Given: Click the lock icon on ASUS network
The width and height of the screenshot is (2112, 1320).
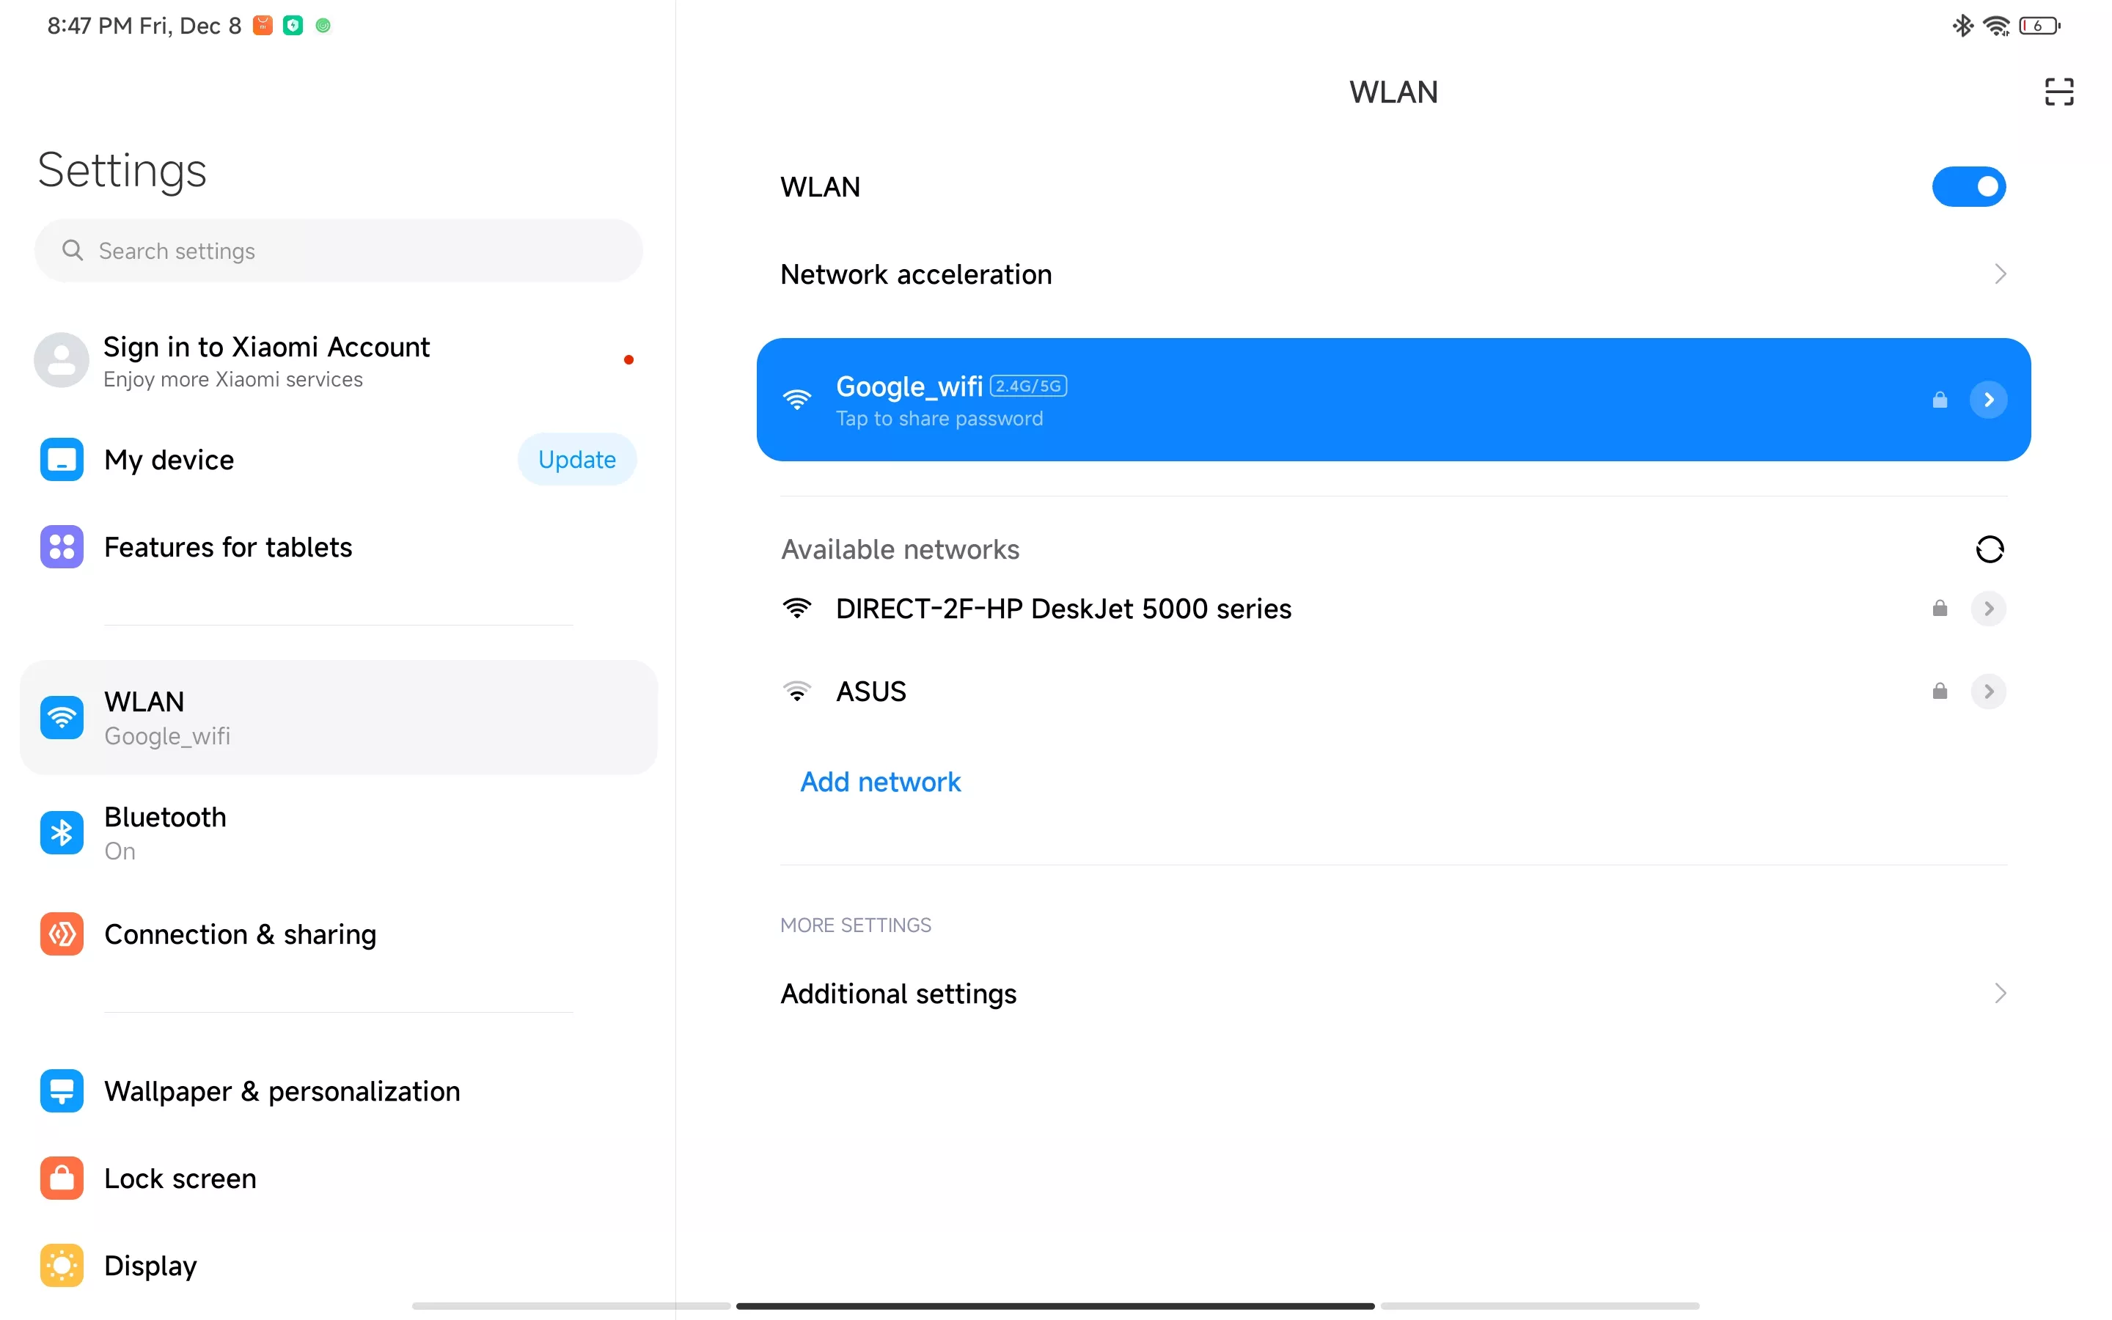Looking at the screenshot, I should (1939, 691).
